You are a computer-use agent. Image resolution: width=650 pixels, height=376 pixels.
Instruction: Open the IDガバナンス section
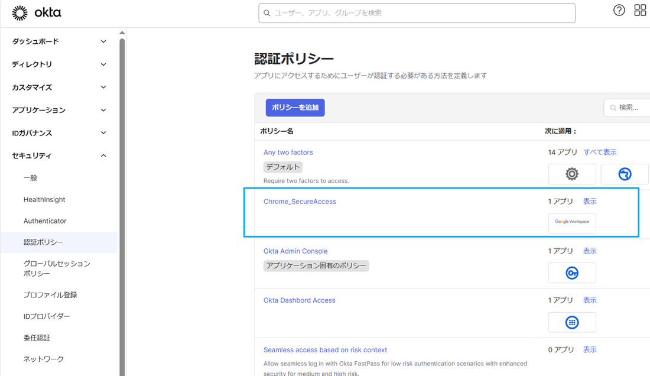click(32, 132)
